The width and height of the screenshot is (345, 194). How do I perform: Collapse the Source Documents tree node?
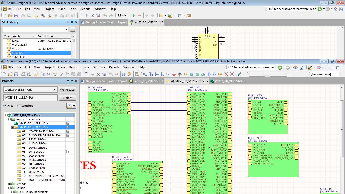(10, 119)
